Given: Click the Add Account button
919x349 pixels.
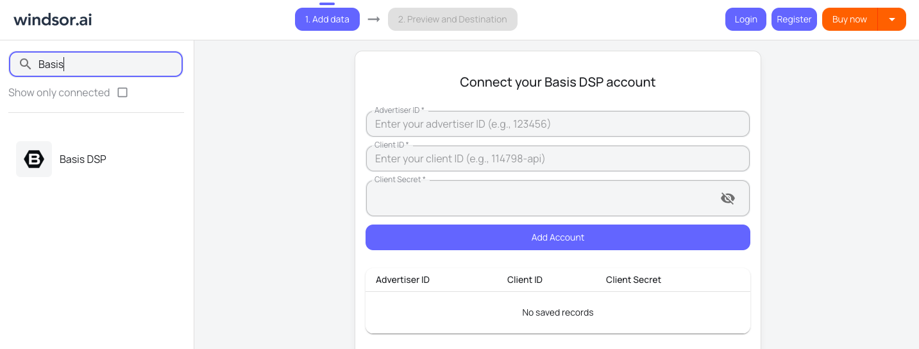Looking at the screenshot, I should click(x=557, y=237).
